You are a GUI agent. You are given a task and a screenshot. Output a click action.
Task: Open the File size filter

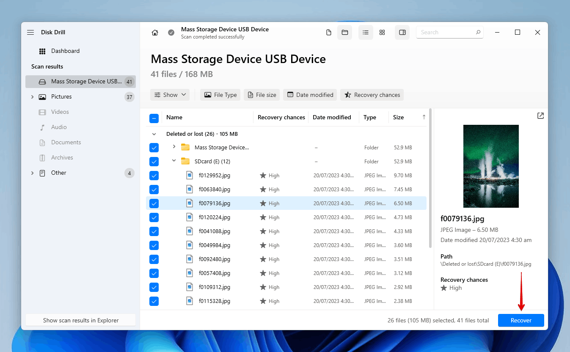pyautogui.click(x=262, y=95)
